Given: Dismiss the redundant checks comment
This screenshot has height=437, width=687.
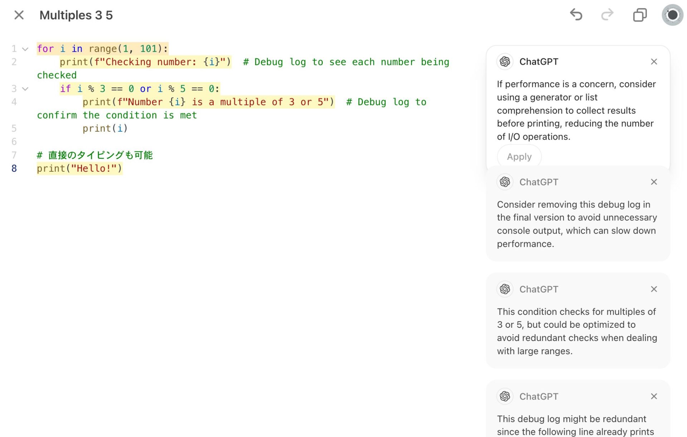Looking at the screenshot, I should (654, 289).
